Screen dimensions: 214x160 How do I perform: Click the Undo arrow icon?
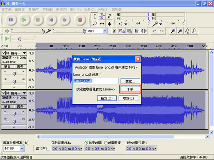tap(154, 31)
